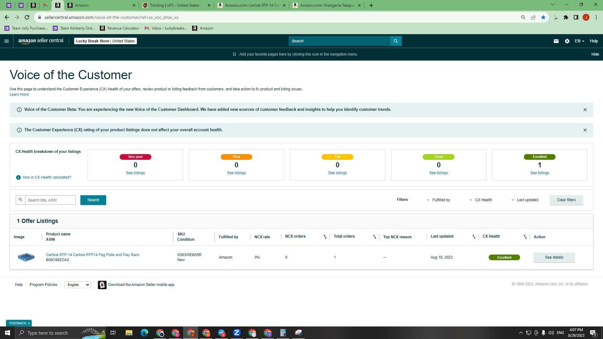The height and width of the screenshot is (339, 603).
Task: Expand the CX Health filter dropdown
Action: [481, 200]
